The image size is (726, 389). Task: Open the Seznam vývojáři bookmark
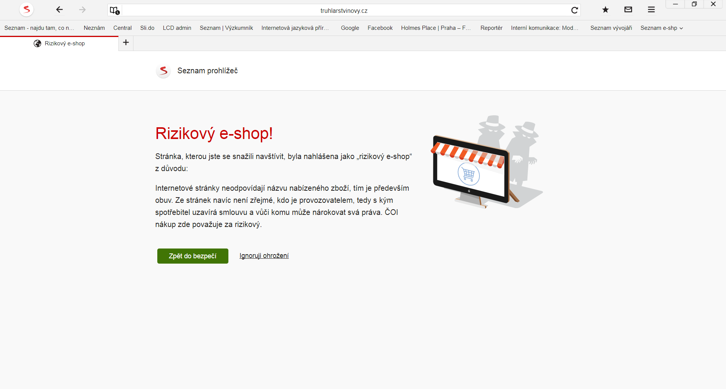tap(611, 28)
